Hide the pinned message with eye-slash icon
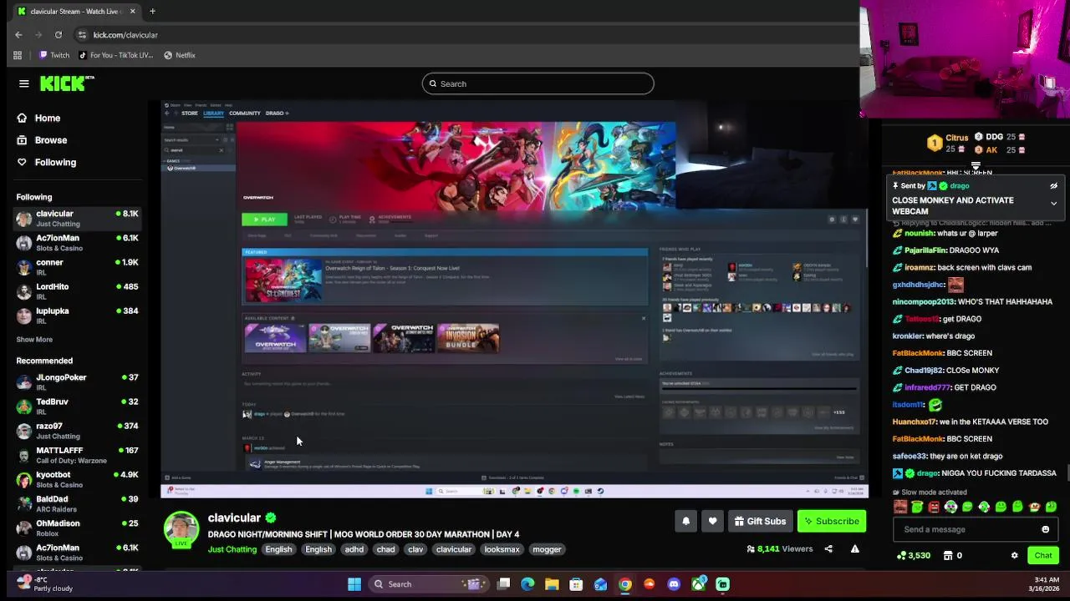The height and width of the screenshot is (601, 1070). (x=1053, y=186)
